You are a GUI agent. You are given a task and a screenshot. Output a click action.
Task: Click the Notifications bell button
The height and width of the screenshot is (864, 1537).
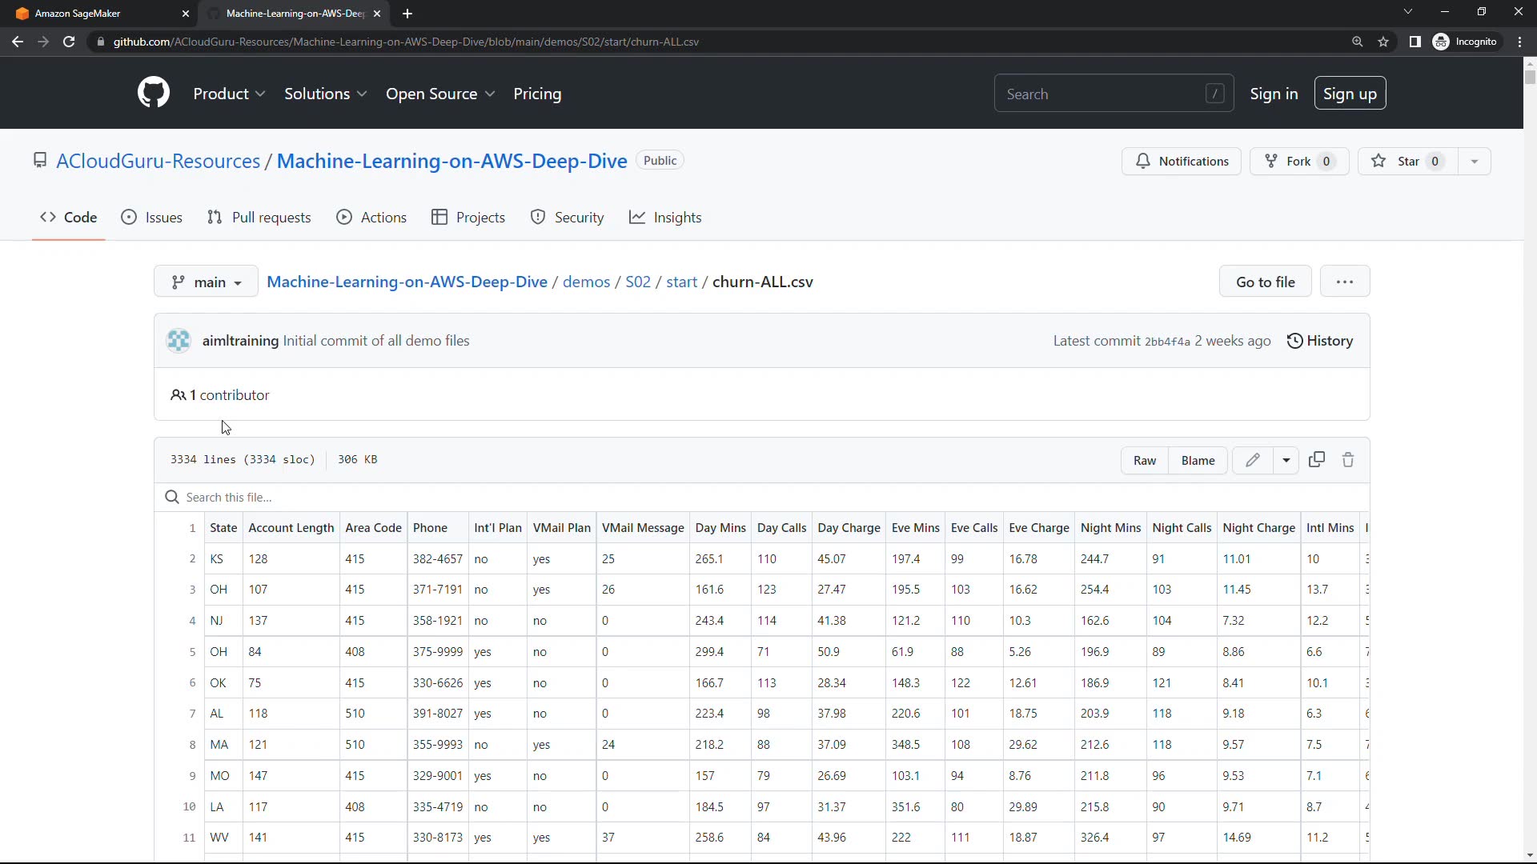pyautogui.click(x=1182, y=162)
